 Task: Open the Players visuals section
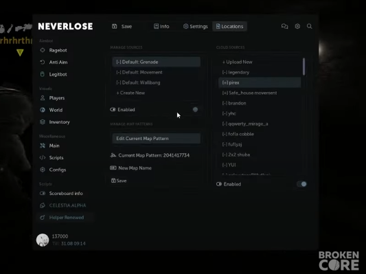pos(57,98)
